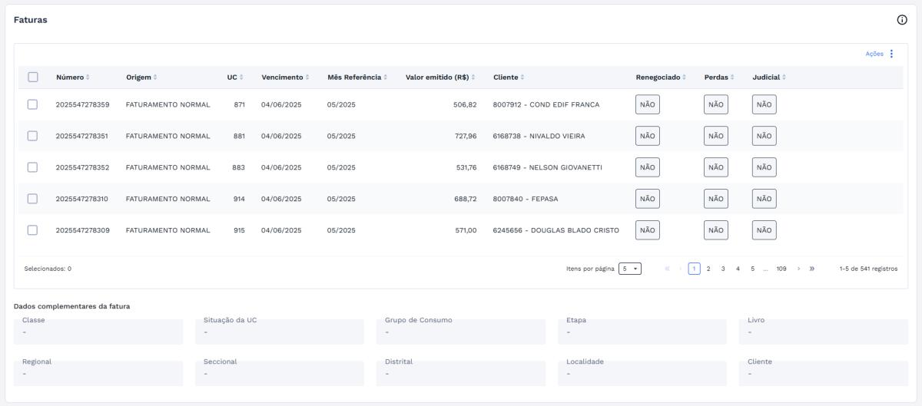This screenshot has height=406, width=922.
Task: Click value 571,00 cell
Action: (x=466, y=229)
